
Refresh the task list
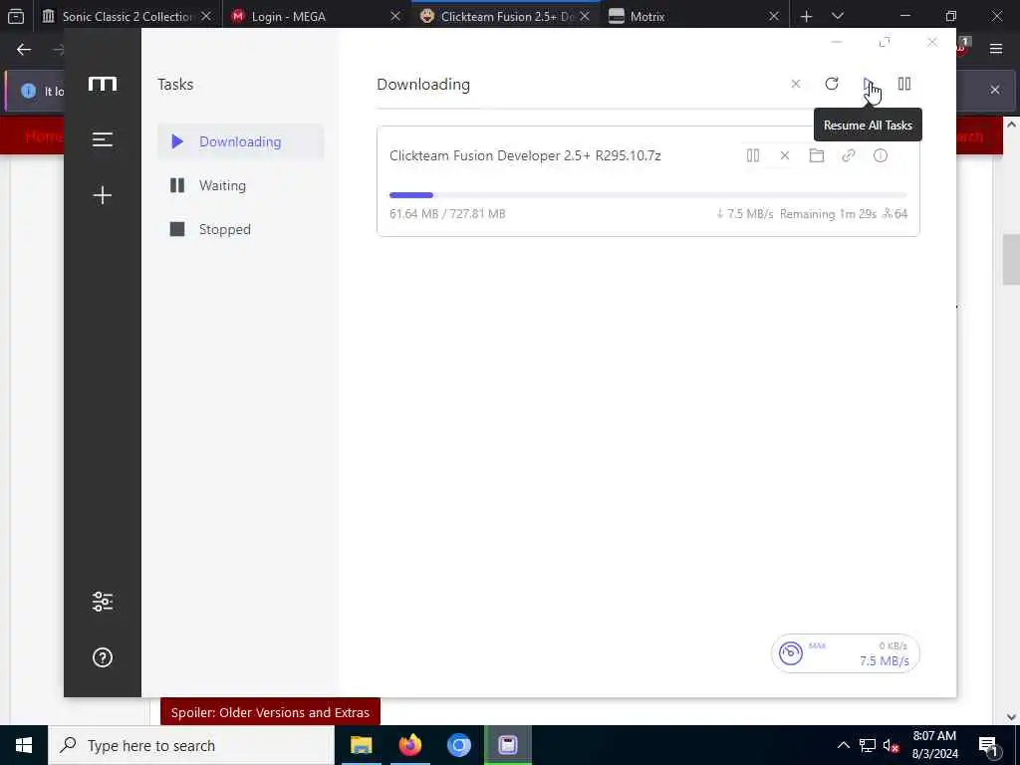tap(832, 84)
